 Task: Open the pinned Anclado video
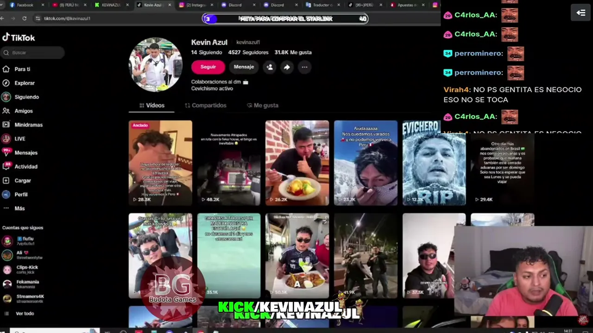pos(160,163)
